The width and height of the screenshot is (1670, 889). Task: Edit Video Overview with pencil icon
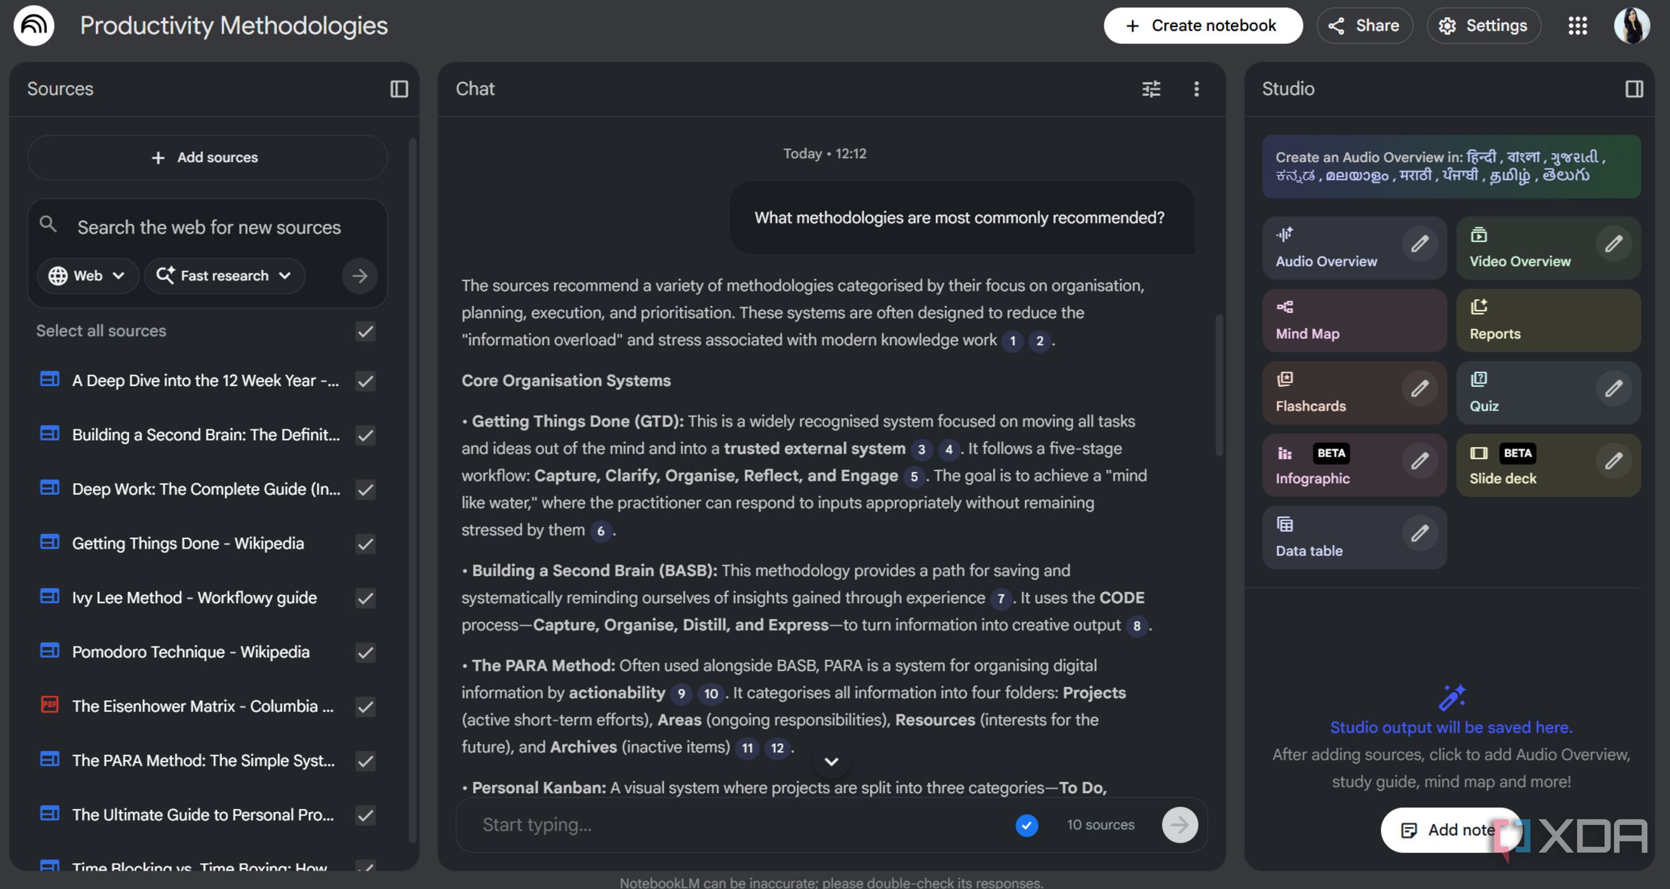pyautogui.click(x=1613, y=244)
